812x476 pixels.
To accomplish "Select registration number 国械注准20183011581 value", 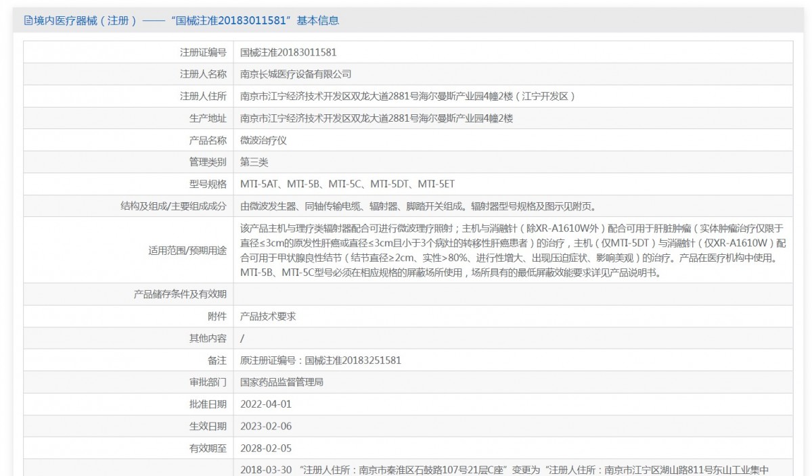I will 289,52.
